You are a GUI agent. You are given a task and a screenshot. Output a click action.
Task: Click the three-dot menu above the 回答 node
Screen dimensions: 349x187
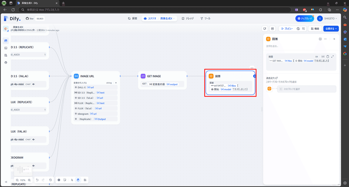pyautogui.click(x=252, y=68)
